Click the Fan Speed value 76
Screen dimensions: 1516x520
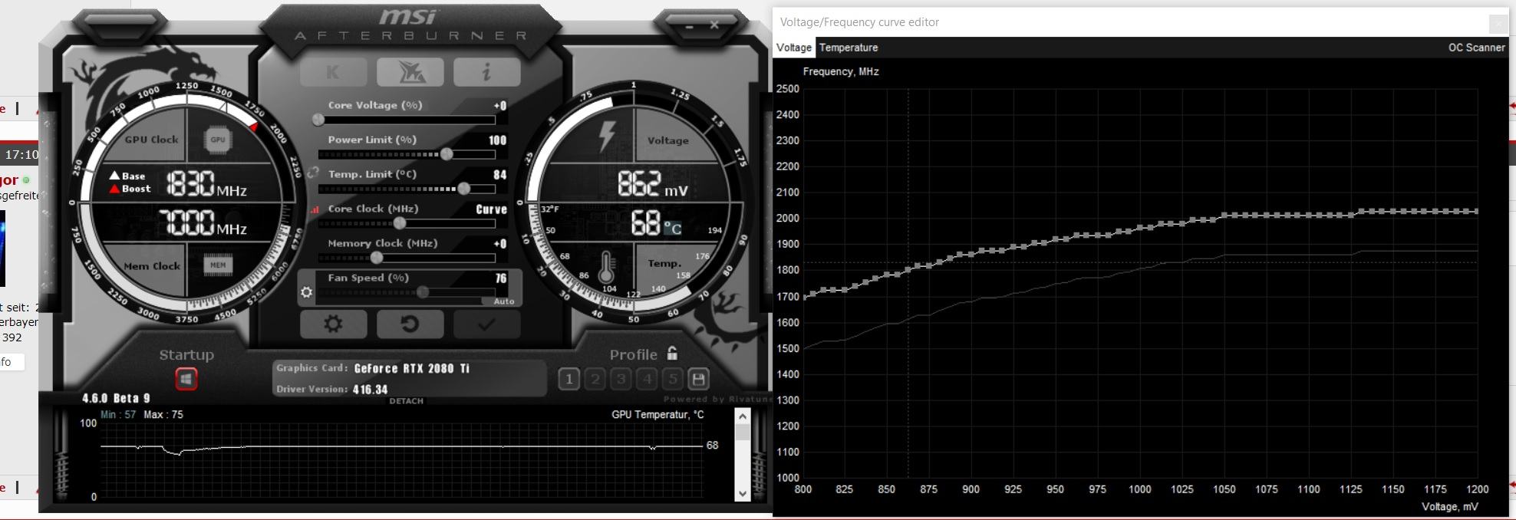501,278
